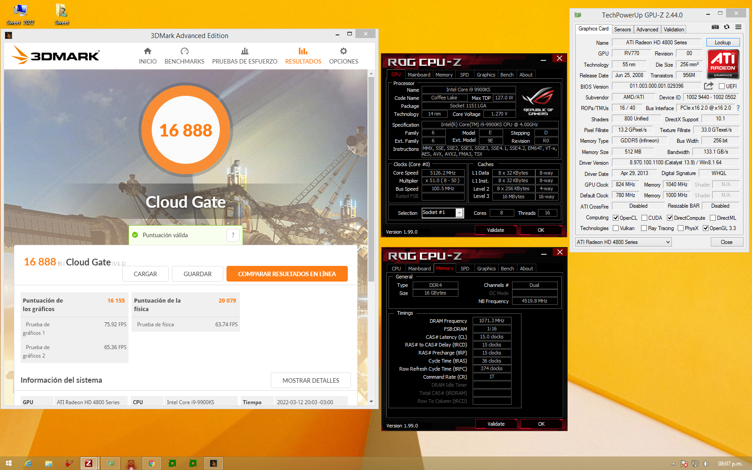Screen dimensions: 752x470
Task: Click the CARGAR button in 3DMark
Action: click(x=145, y=274)
